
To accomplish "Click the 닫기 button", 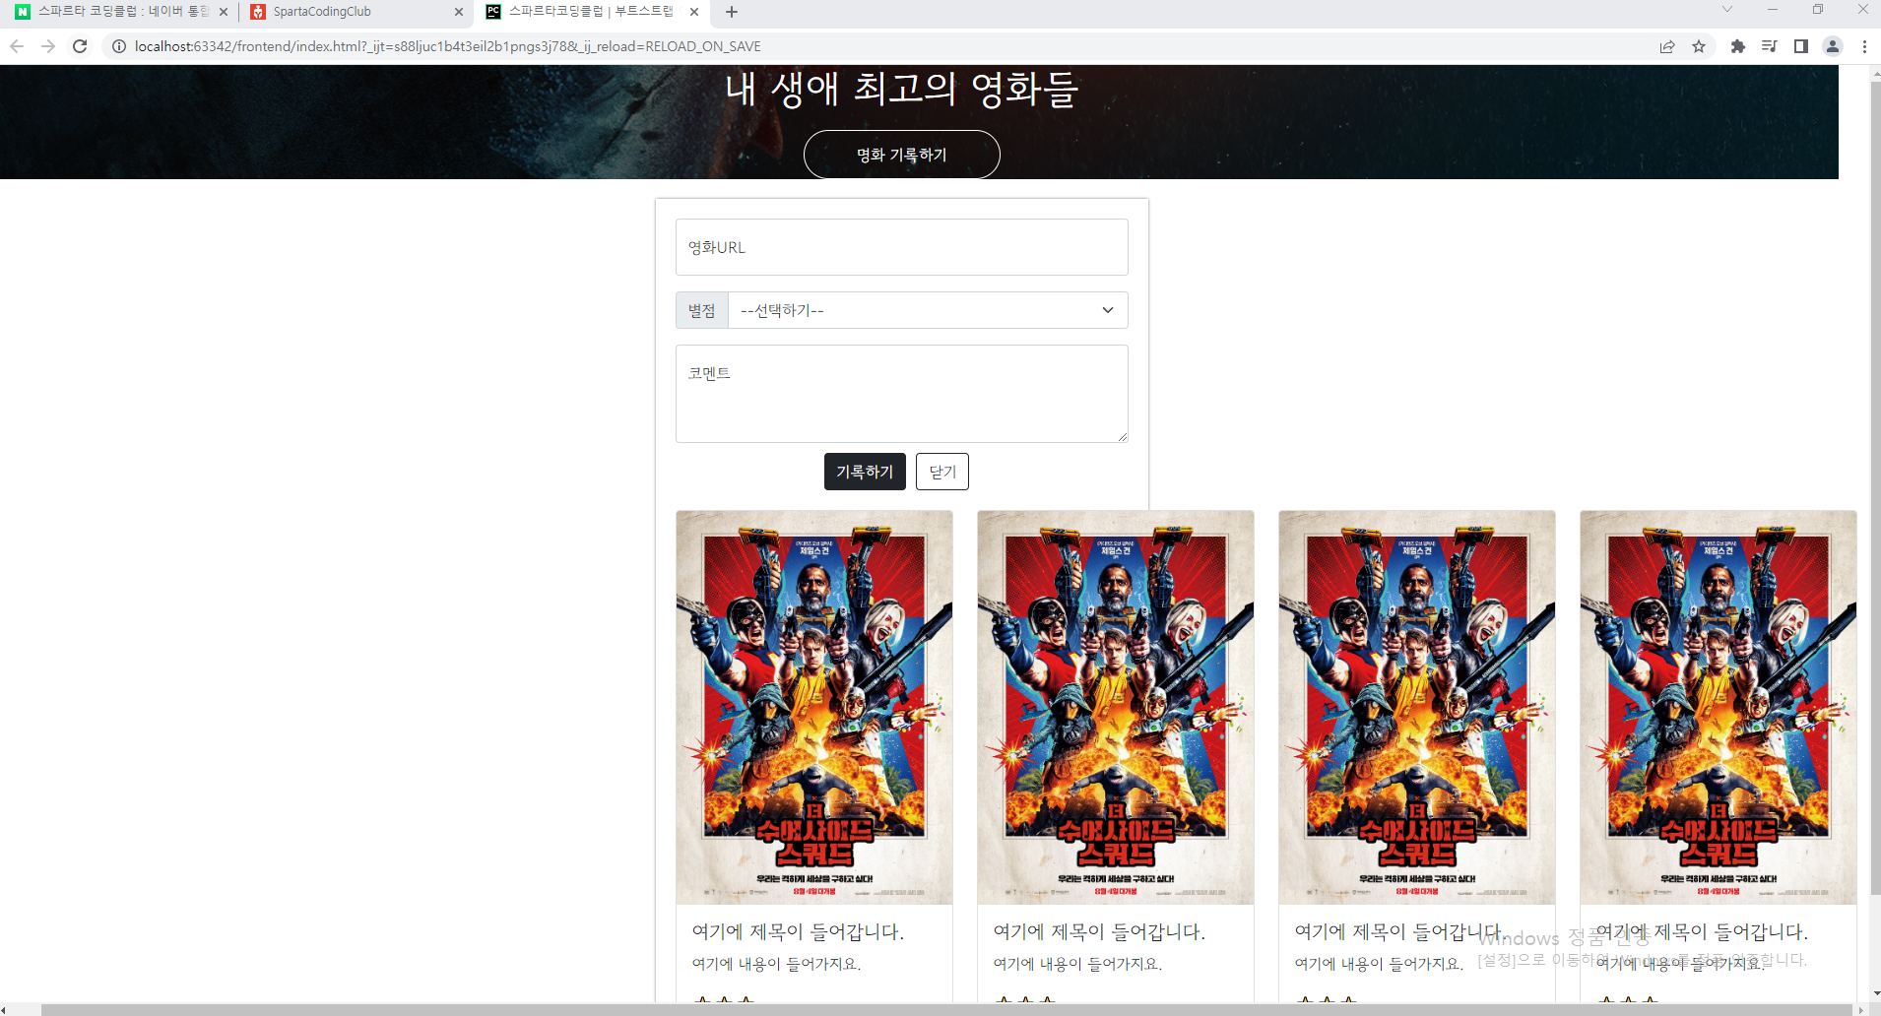I will pyautogui.click(x=942, y=472).
